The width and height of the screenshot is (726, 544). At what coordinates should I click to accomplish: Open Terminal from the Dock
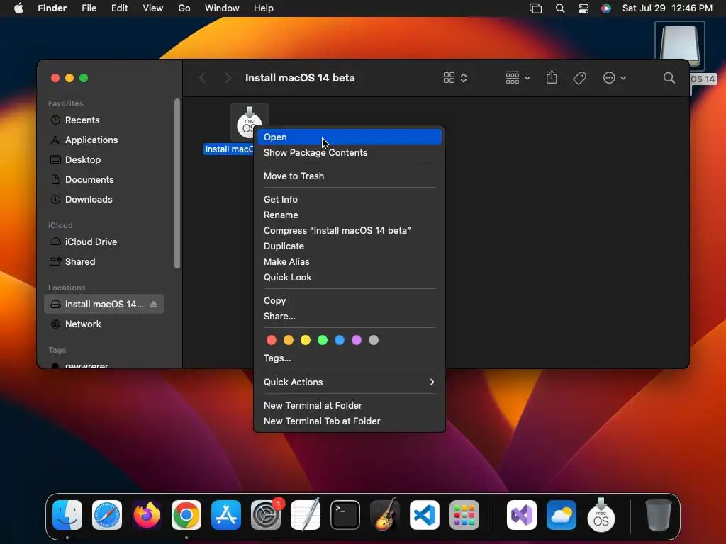tap(345, 515)
